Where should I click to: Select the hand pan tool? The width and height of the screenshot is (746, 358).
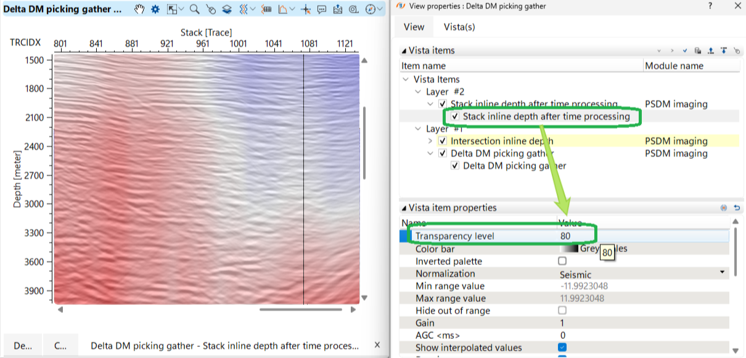140,10
